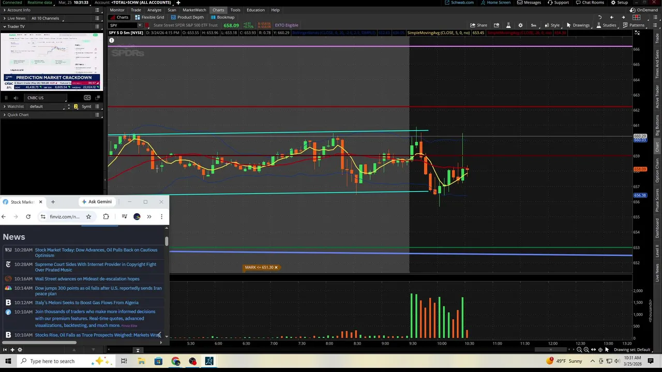Open the Times And Sales side panel
The width and height of the screenshot is (662, 372).
[x=657, y=64]
